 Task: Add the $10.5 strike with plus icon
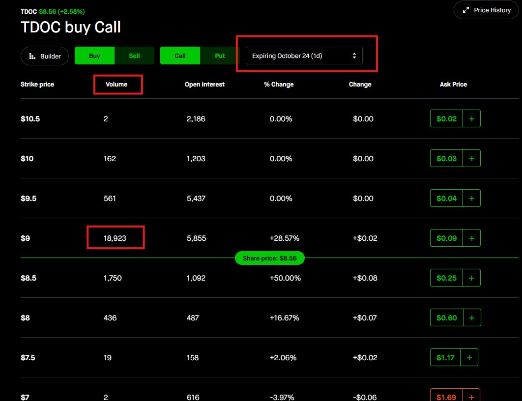pos(471,118)
